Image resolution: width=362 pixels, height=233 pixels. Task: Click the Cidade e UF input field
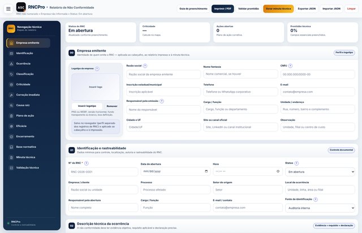coord(163,127)
